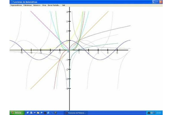
Task: Expand the Otras functions menu
Action: 44,5
